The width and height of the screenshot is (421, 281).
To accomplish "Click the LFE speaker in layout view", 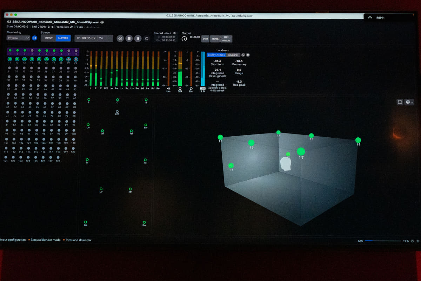I will coord(117,112).
